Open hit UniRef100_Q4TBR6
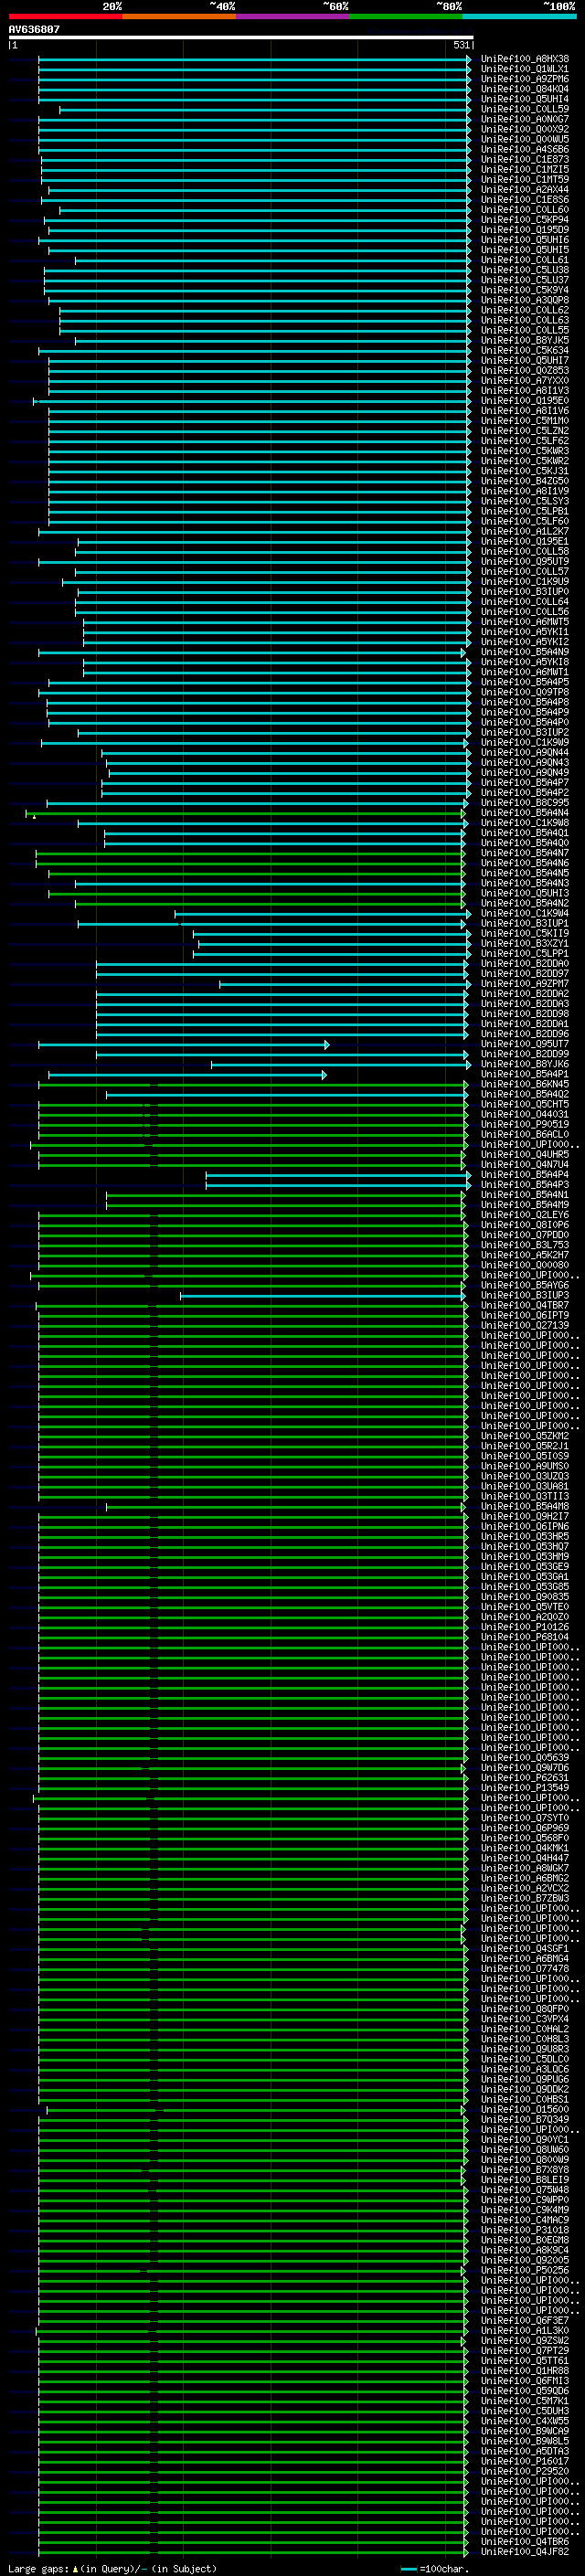The height and width of the screenshot is (2576, 585). click(525, 2543)
